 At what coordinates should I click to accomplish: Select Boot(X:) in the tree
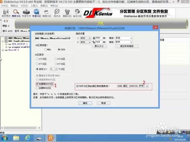pyautogui.click(x=14, y=50)
